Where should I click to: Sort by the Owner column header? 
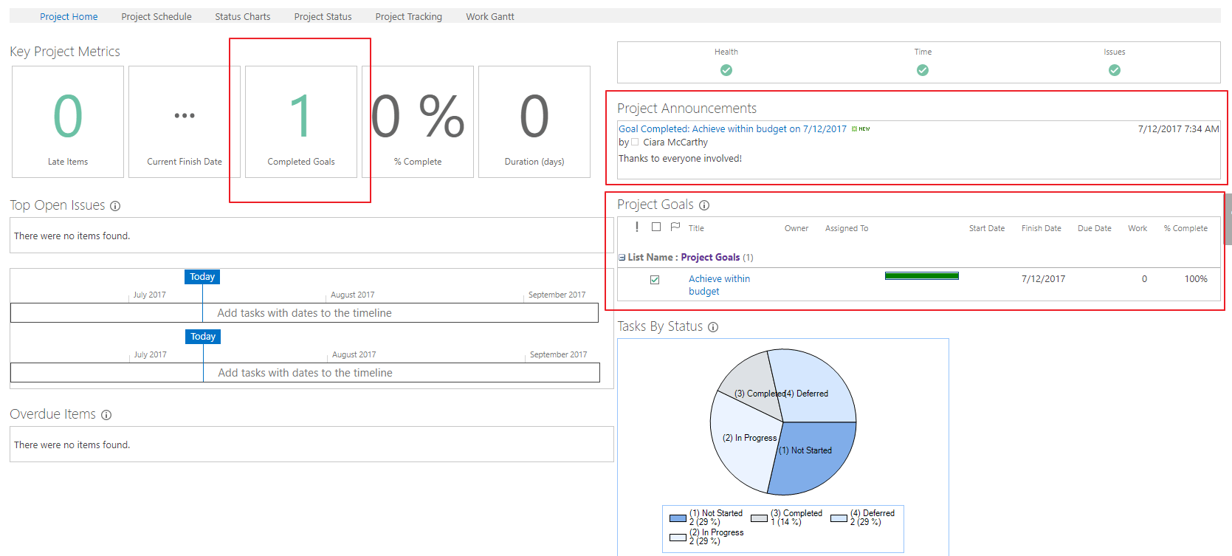[x=796, y=228]
